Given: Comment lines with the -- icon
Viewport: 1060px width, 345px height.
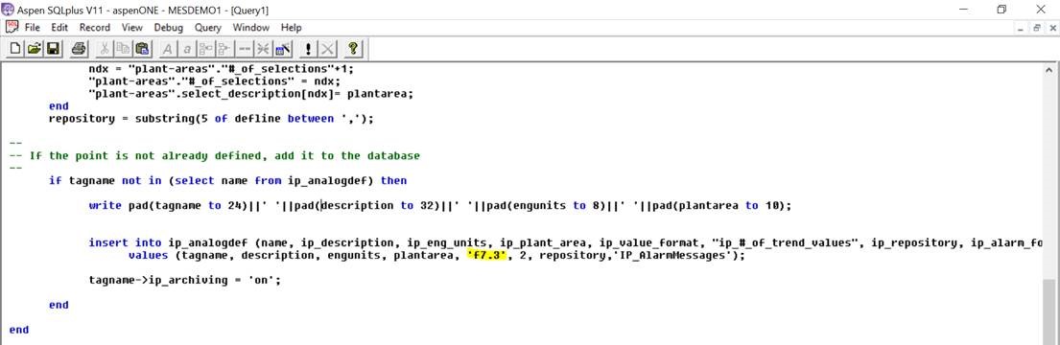Looking at the screenshot, I should click(x=245, y=49).
